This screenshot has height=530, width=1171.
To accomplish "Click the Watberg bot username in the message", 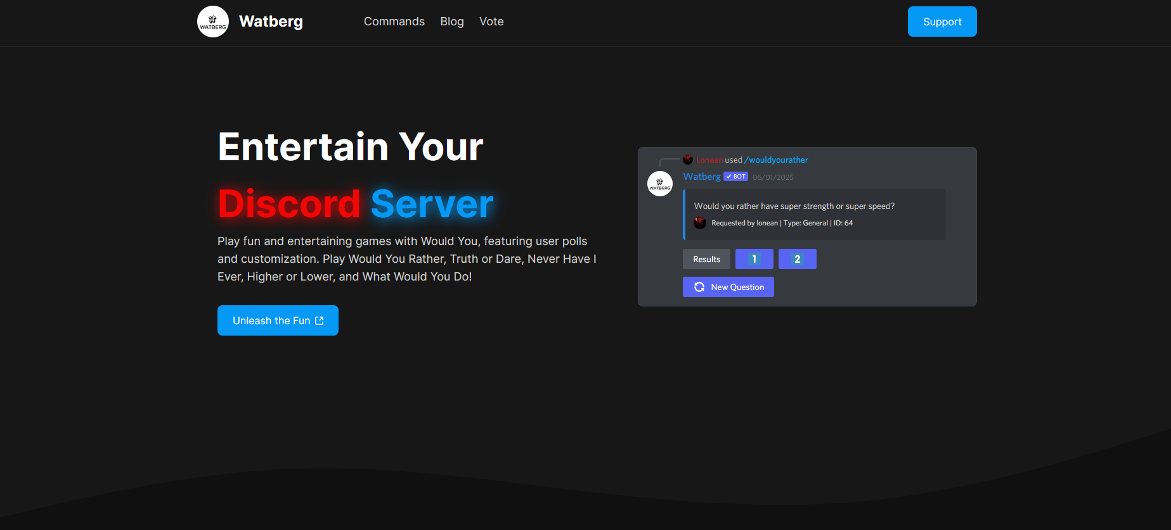I will 702,177.
